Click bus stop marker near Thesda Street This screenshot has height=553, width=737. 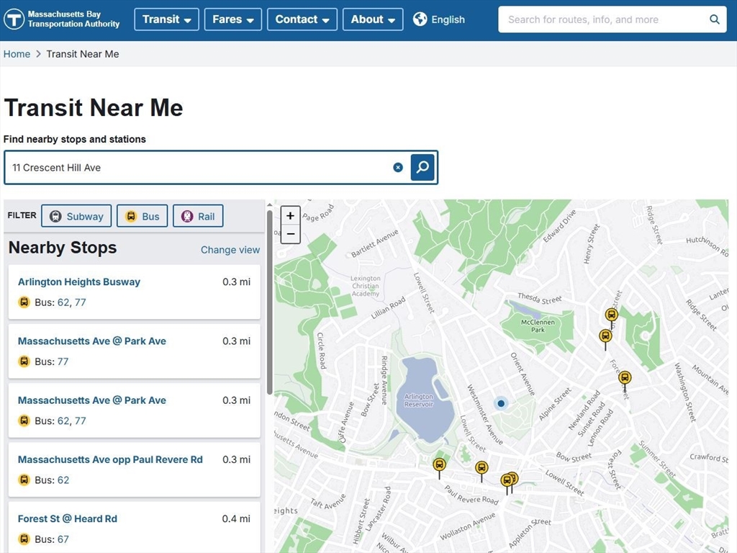point(611,314)
